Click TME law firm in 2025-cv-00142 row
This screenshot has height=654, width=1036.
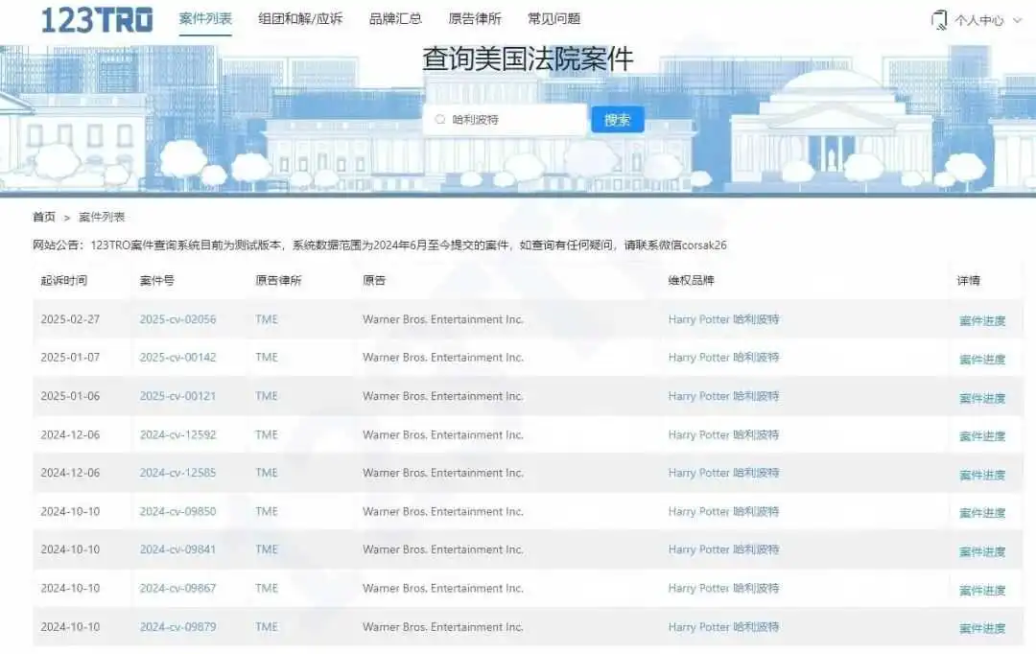coord(267,358)
